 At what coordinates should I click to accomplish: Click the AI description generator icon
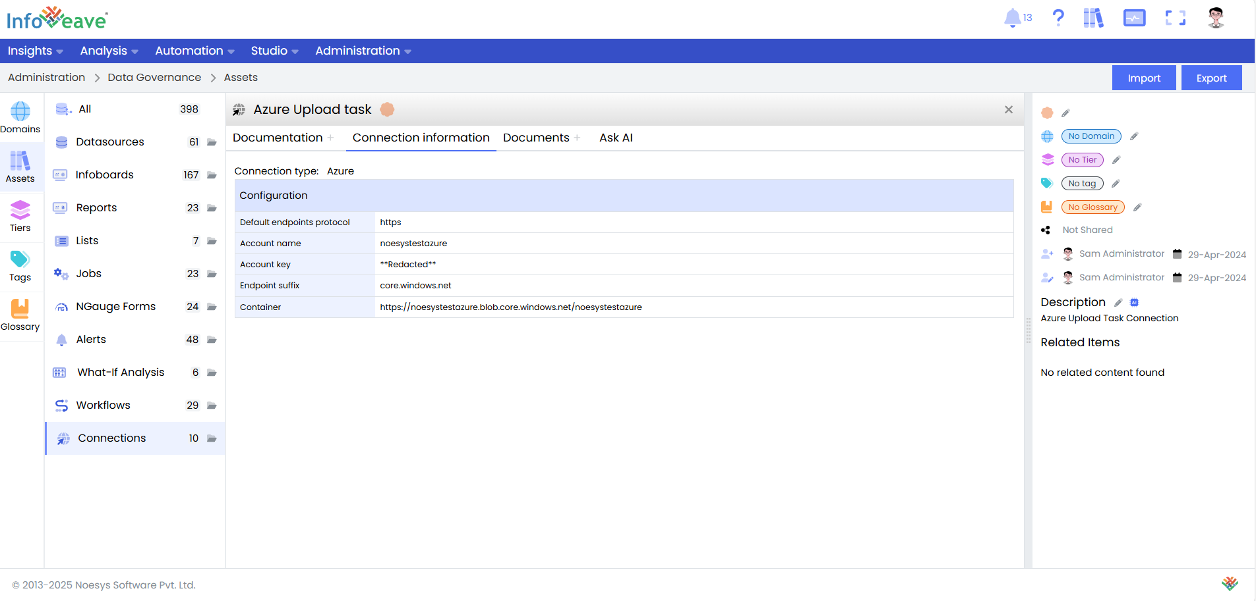tap(1134, 303)
